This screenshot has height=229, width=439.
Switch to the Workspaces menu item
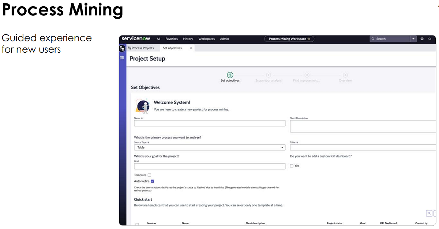[206, 39]
